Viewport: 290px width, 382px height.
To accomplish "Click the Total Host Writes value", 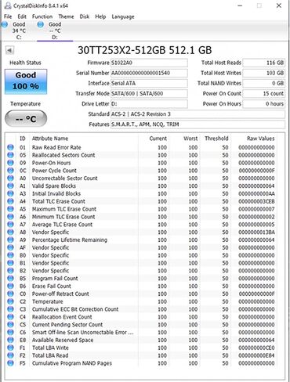I will (x=263, y=73).
